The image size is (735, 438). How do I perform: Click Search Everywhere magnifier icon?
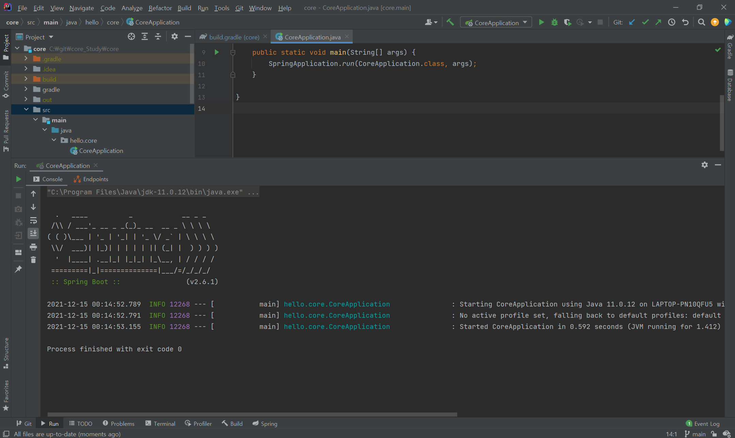coord(701,22)
